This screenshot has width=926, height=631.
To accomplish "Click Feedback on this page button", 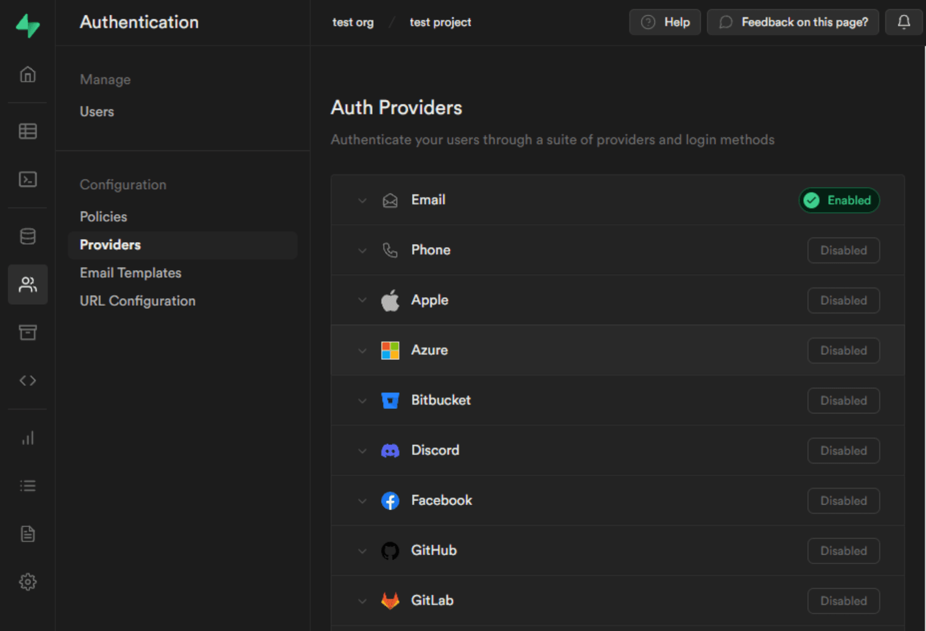I will tap(793, 22).
